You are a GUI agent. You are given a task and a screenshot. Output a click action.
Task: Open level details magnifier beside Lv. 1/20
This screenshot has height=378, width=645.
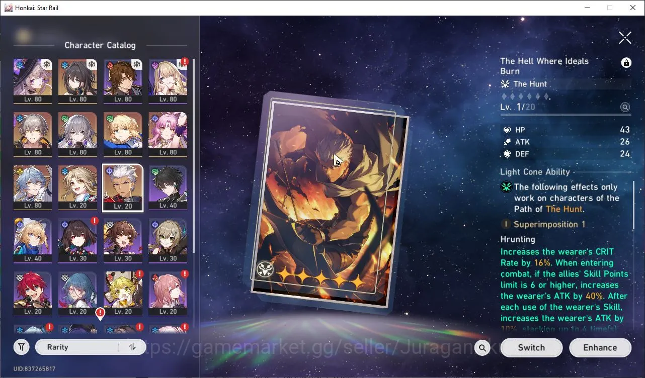[625, 107]
